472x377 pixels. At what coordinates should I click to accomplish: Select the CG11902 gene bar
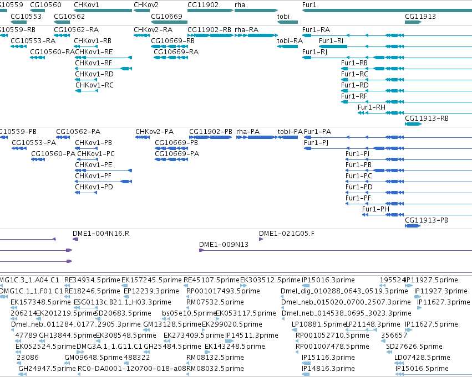(x=210, y=11)
